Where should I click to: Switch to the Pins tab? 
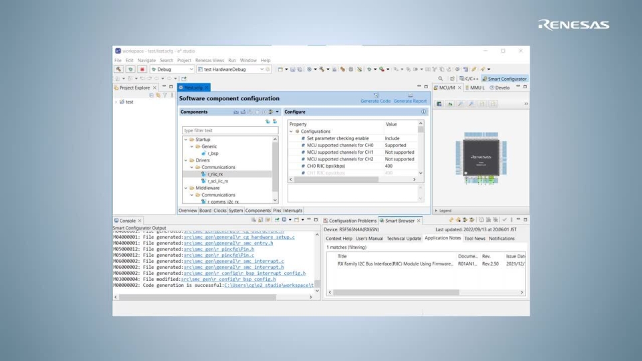[x=277, y=211]
